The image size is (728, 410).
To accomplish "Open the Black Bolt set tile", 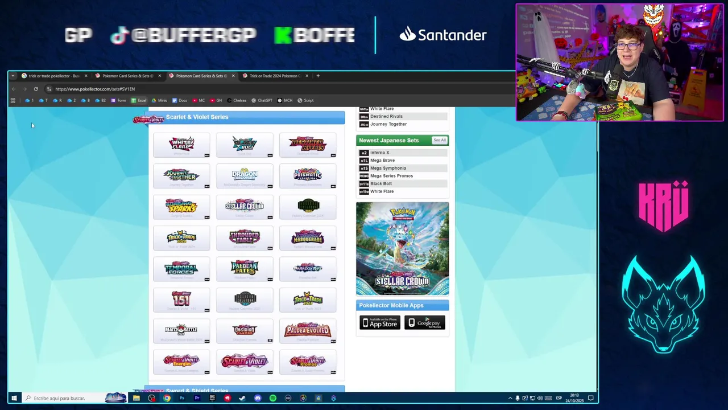I will tap(245, 145).
